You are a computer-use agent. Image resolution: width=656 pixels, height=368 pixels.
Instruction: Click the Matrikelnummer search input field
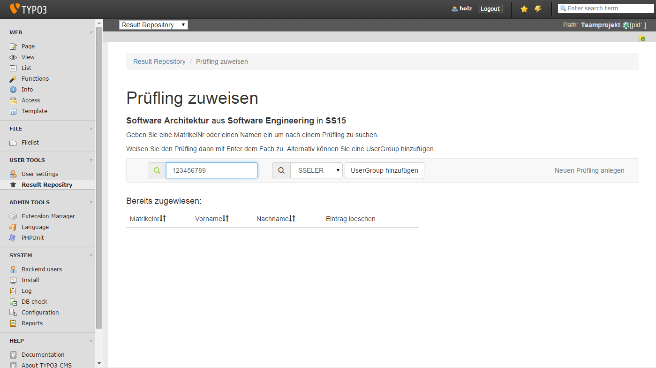pyautogui.click(x=211, y=170)
